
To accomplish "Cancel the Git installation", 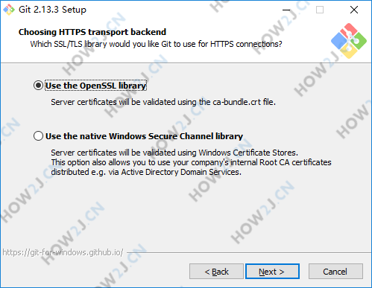I will [x=335, y=272].
